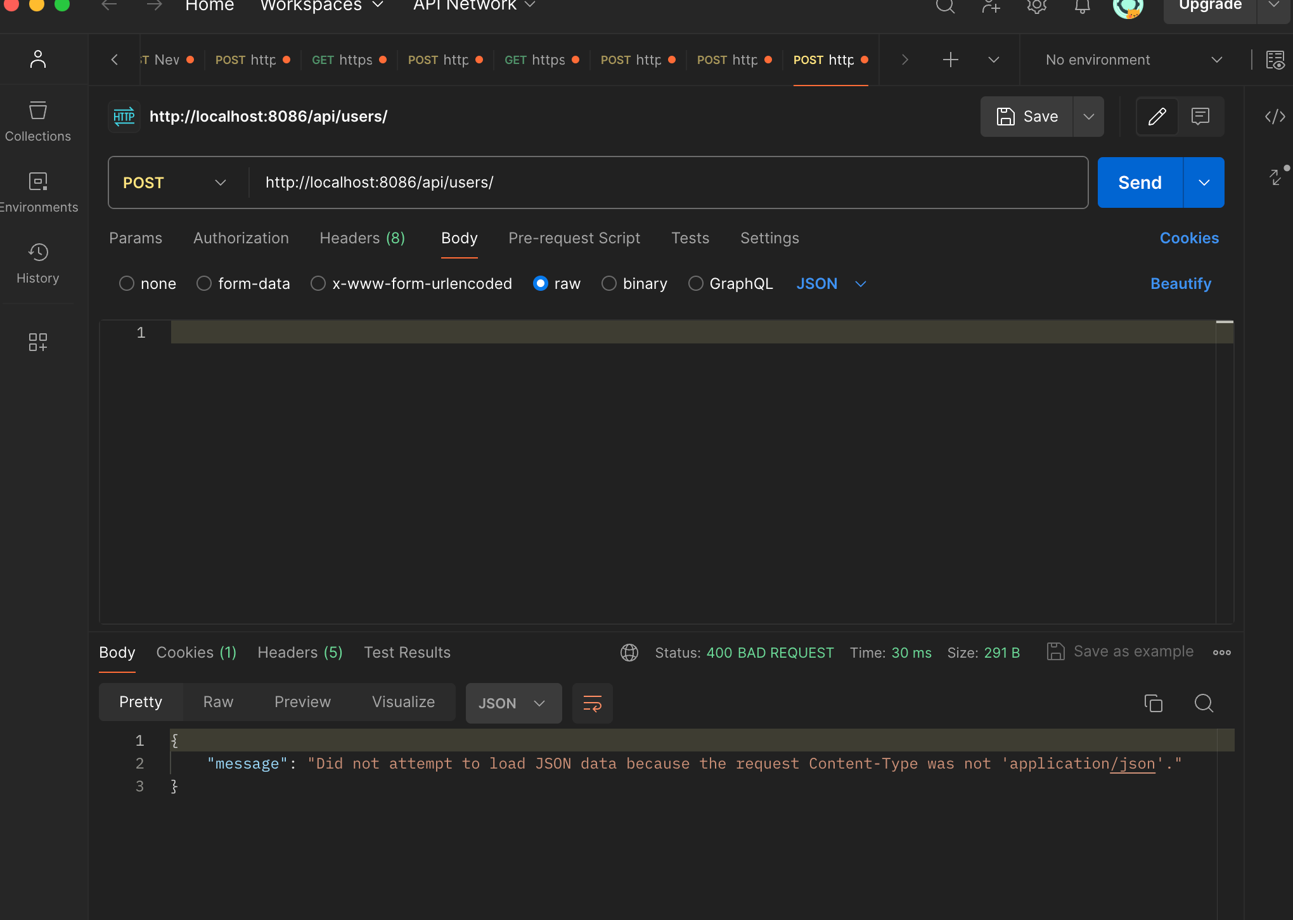This screenshot has height=920, width=1293.
Task: Open settings gear icon in top bar
Action: (x=1036, y=6)
